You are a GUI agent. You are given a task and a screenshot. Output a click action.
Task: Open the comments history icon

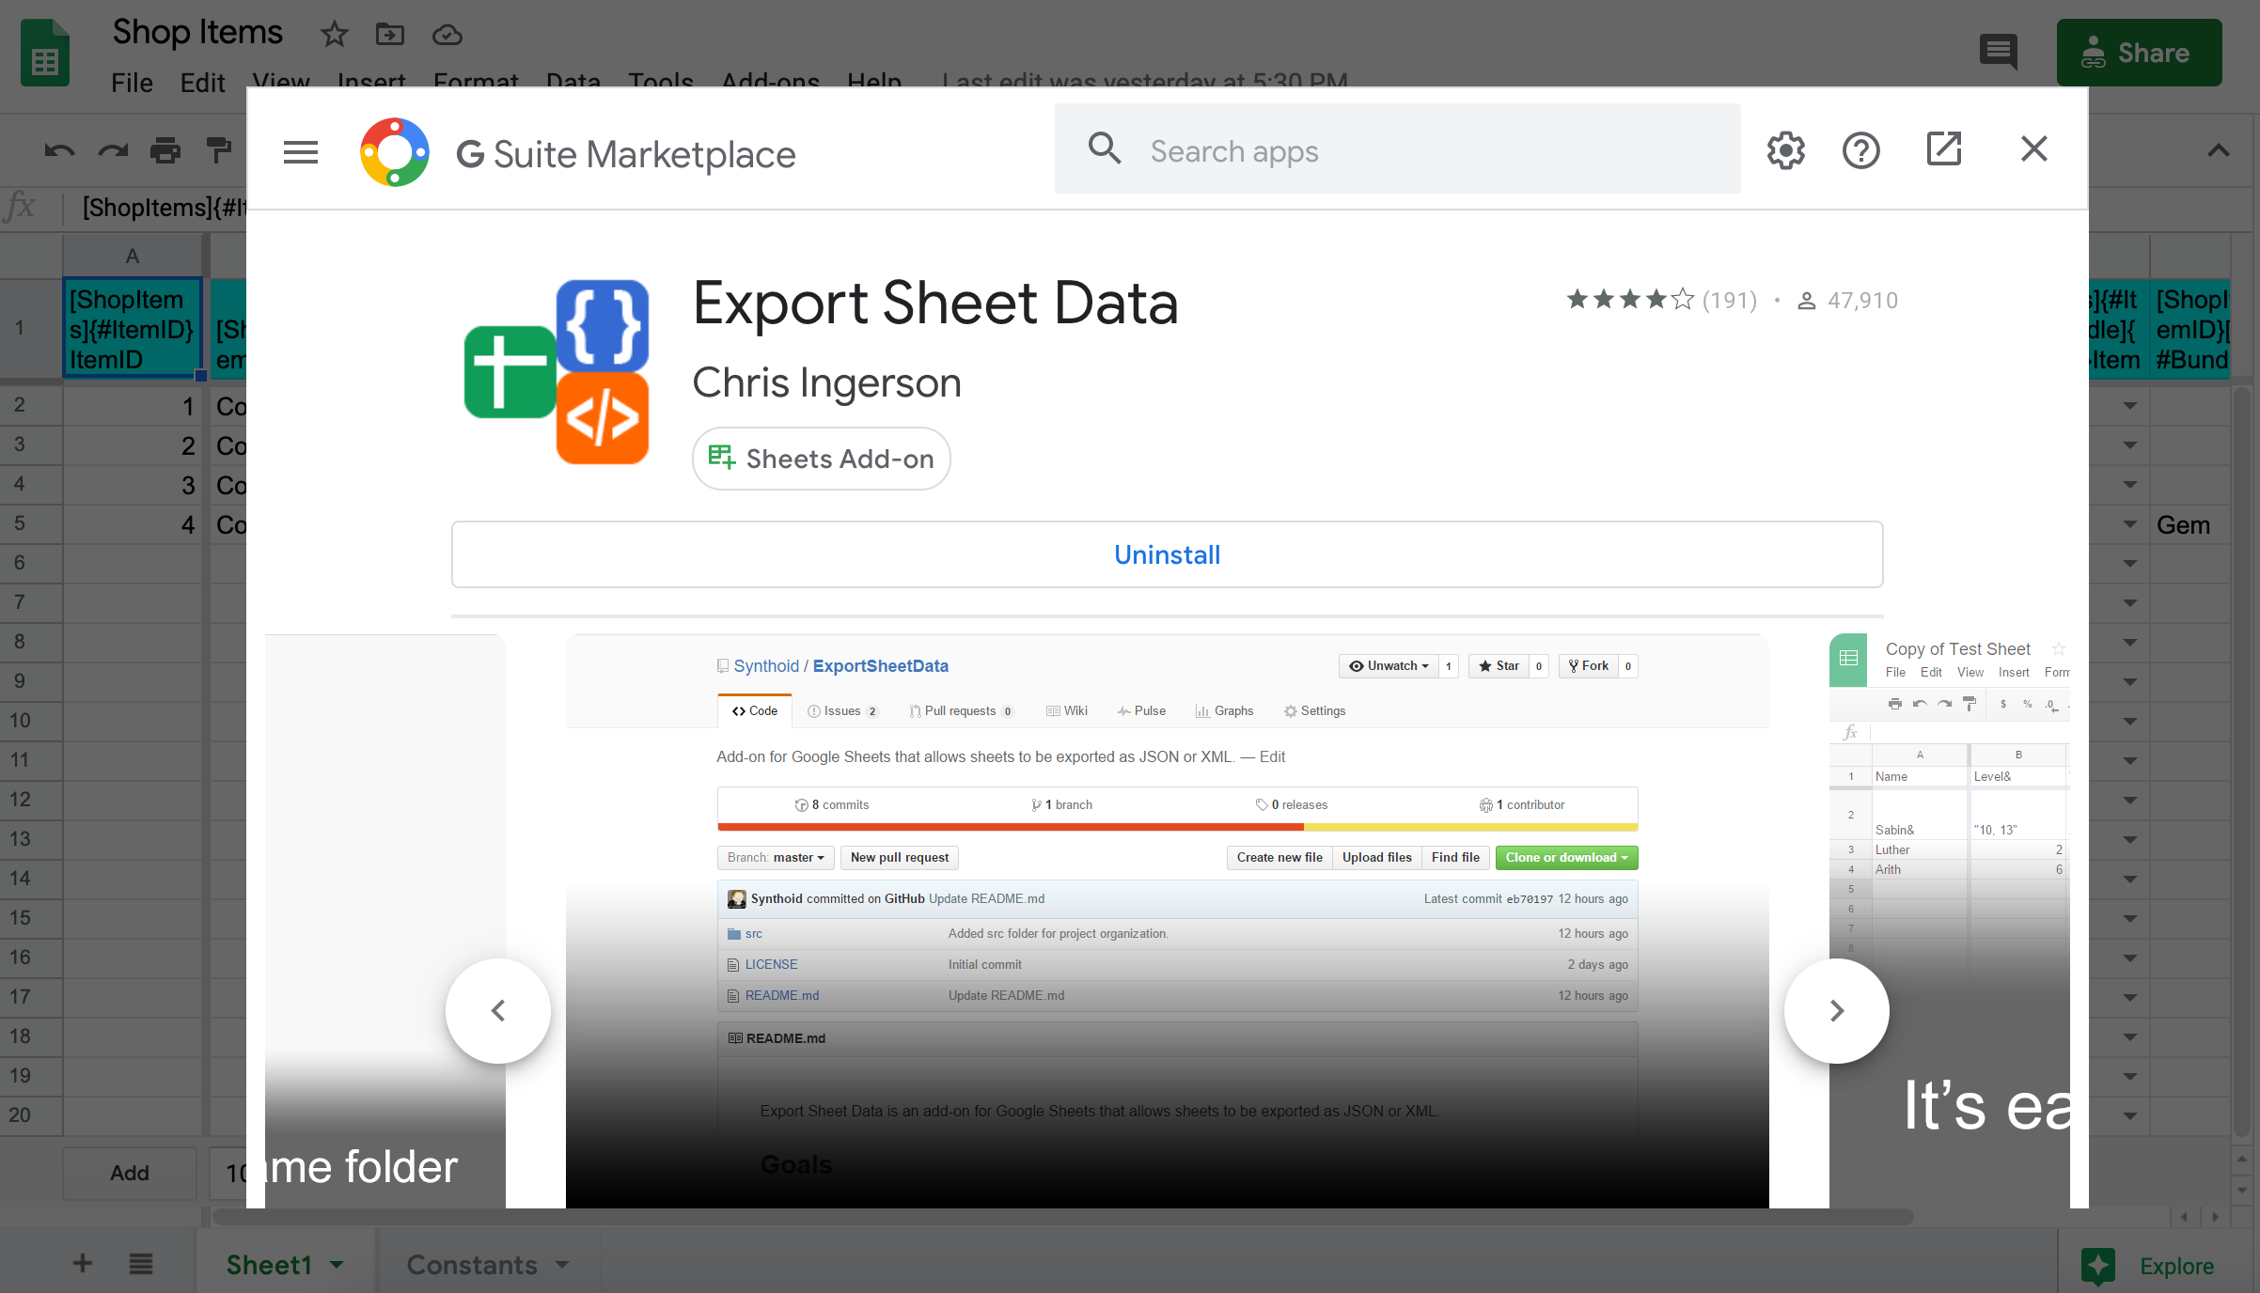(1998, 52)
